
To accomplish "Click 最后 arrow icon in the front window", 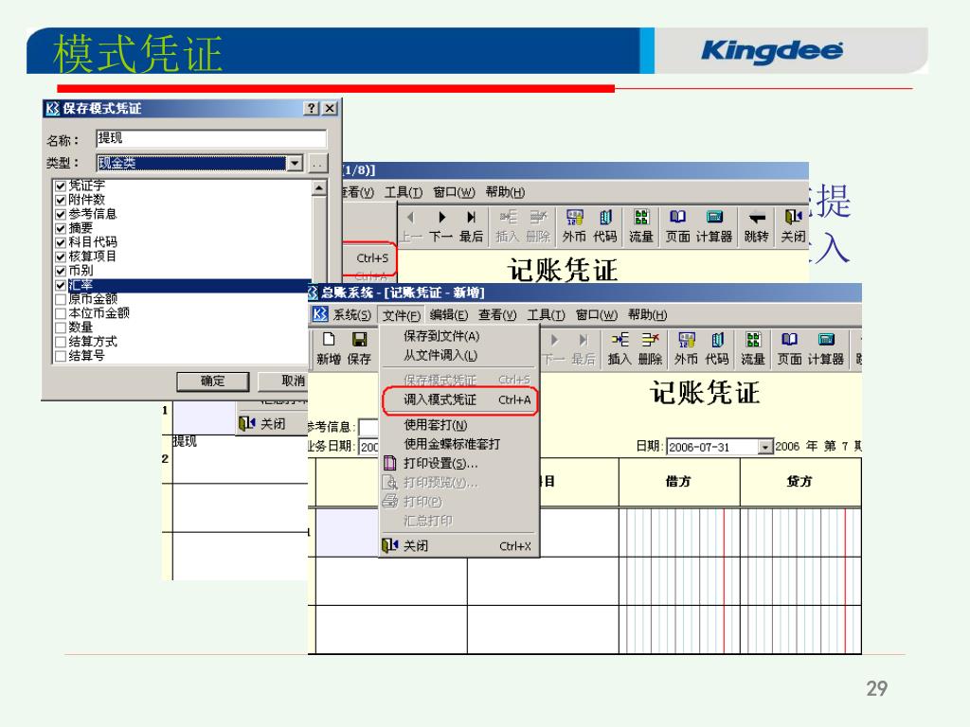I will coord(583,340).
